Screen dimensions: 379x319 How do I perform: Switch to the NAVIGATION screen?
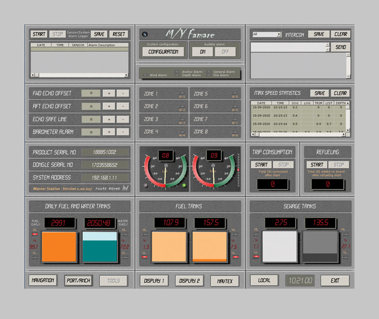(43, 281)
